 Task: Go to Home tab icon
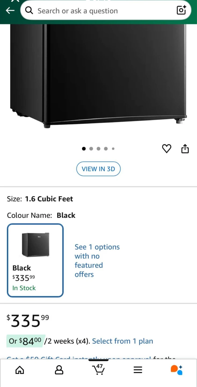[20, 370]
